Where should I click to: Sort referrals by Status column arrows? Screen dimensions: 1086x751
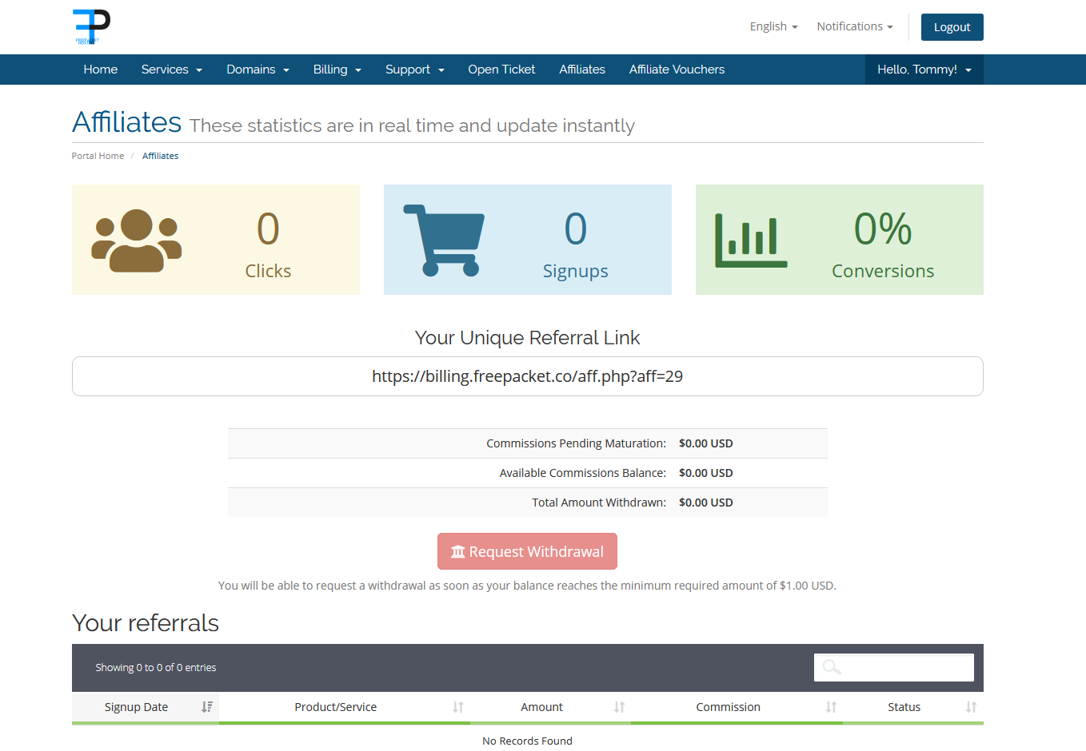(x=971, y=707)
